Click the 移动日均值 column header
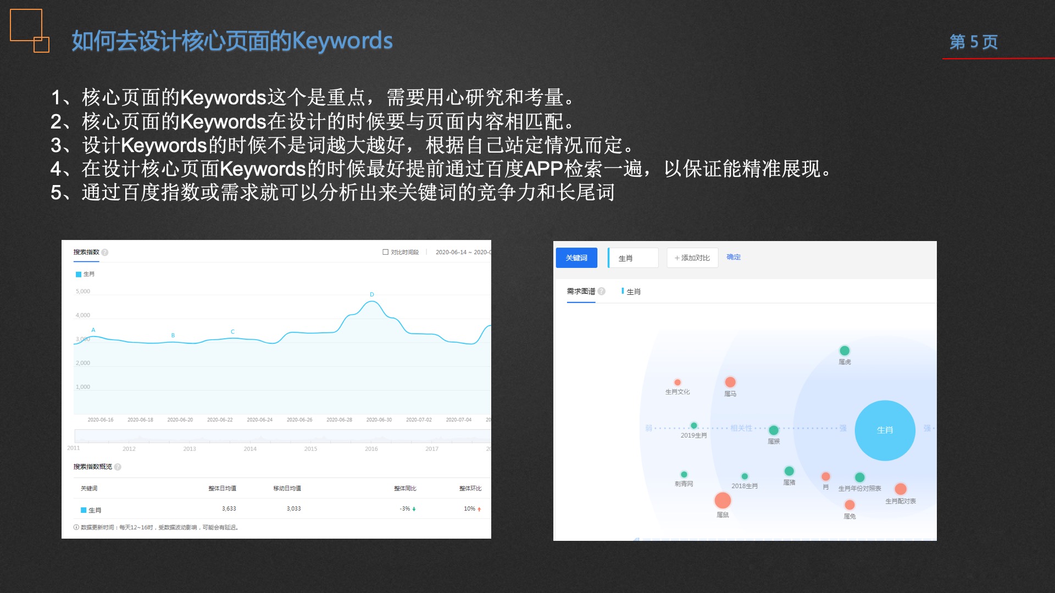Image resolution: width=1055 pixels, height=593 pixels. [287, 488]
